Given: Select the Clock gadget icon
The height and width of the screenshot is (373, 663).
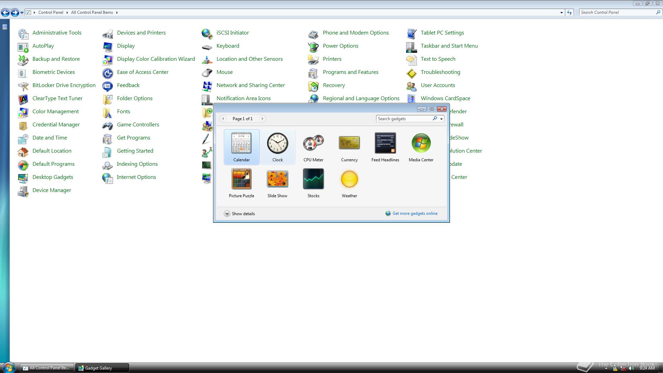Looking at the screenshot, I should tap(277, 143).
